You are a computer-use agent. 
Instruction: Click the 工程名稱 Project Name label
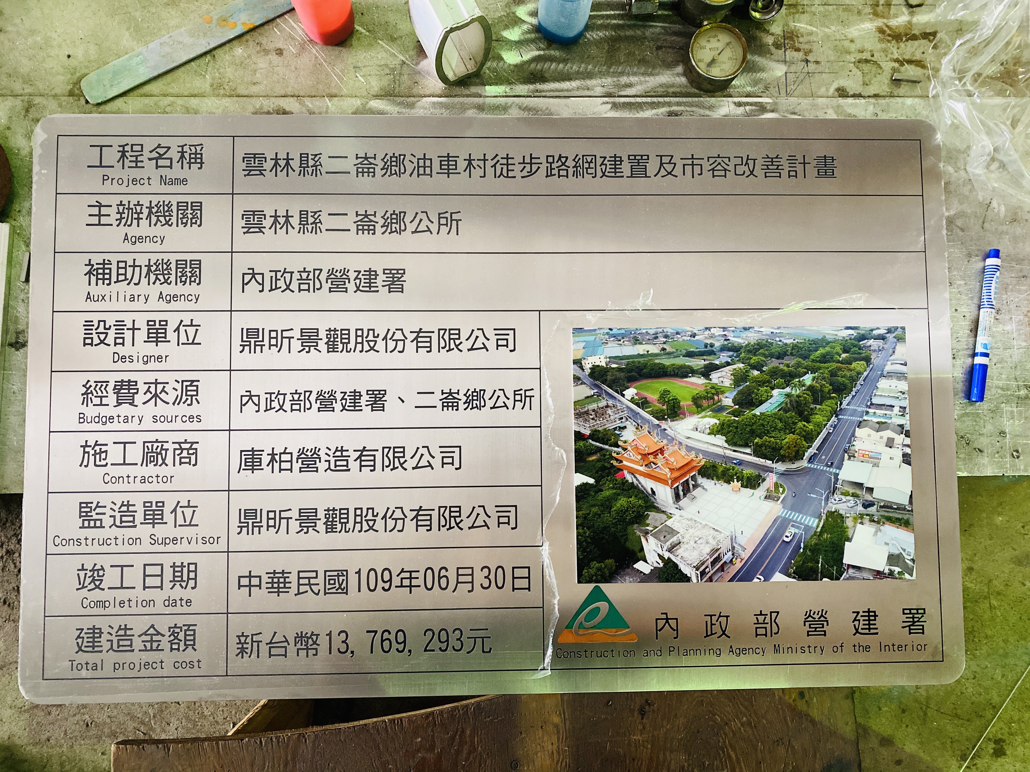click(145, 165)
